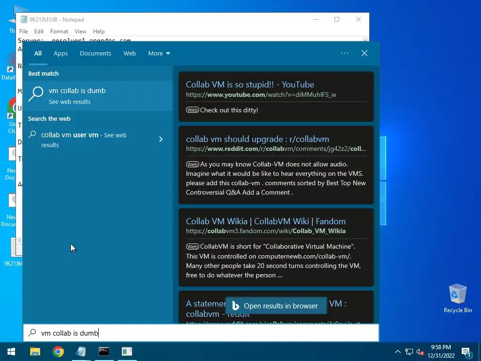The width and height of the screenshot is (481, 361).
Task: Select the All search tab
Action: click(38, 54)
